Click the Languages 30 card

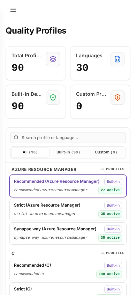tap(100, 63)
